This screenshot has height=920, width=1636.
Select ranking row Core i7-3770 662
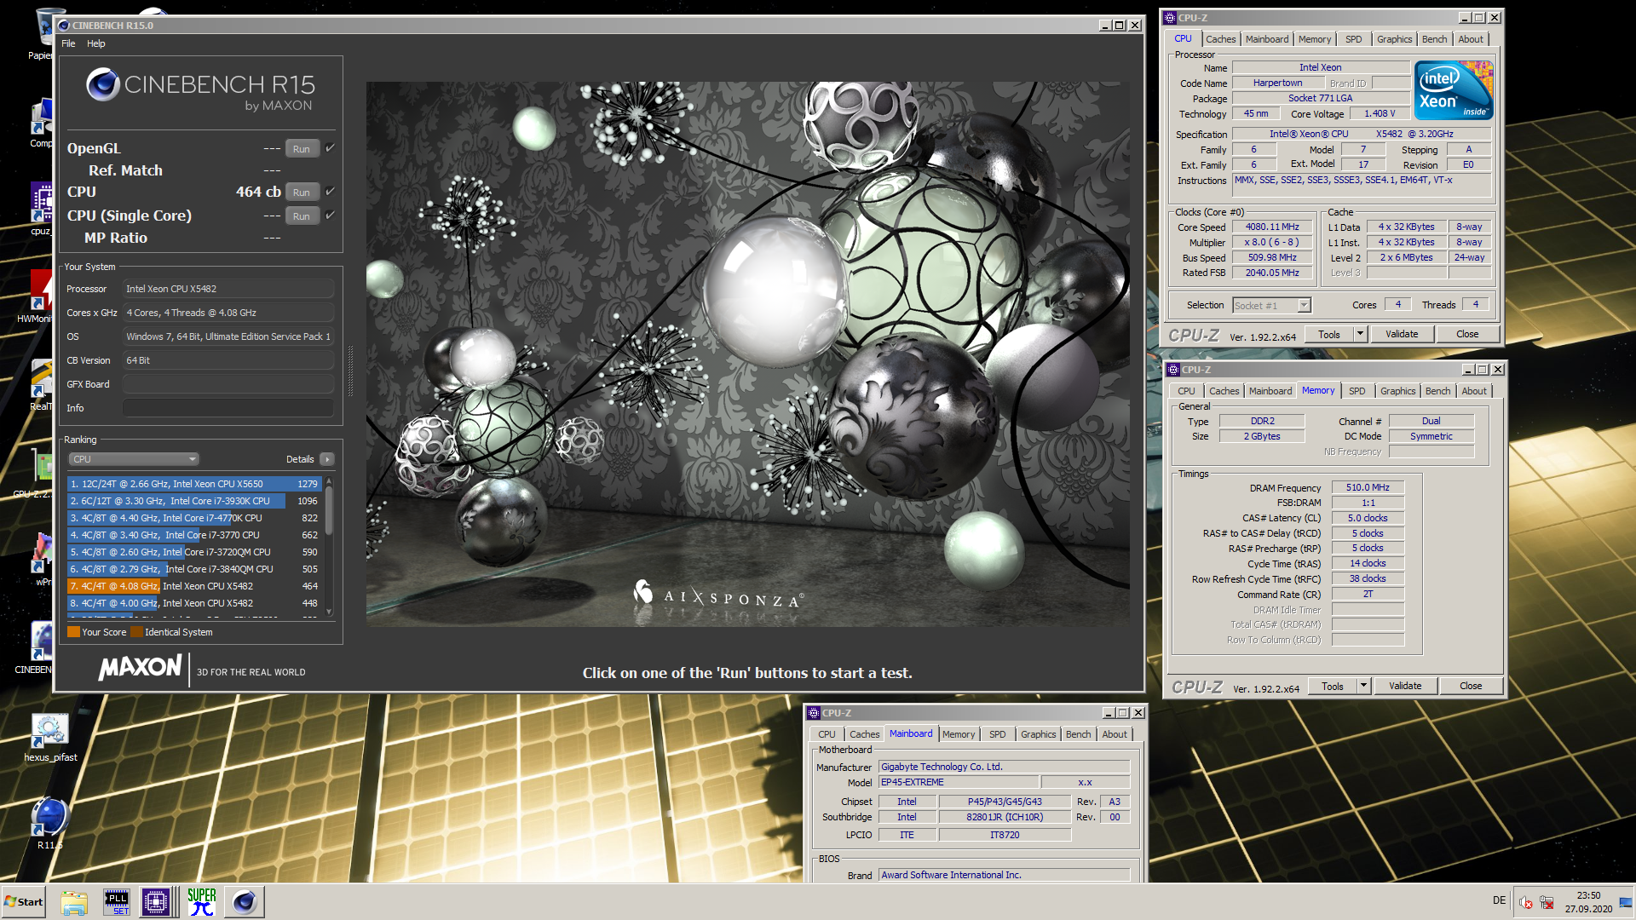[193, 535]
